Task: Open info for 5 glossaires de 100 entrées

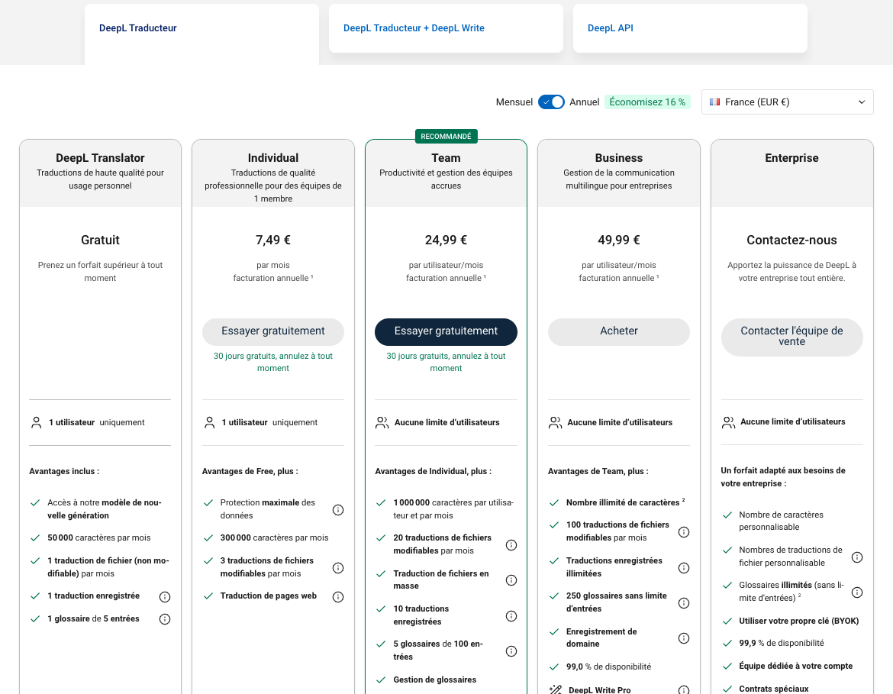Action: (511, 650)
